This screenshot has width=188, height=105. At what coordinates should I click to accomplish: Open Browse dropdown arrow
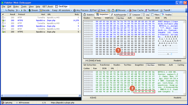pyautogui.click(x=127, y=10)
